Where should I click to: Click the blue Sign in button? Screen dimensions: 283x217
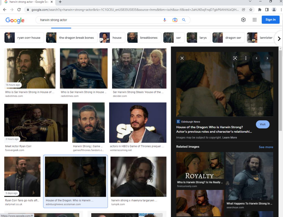coord(270,20)
